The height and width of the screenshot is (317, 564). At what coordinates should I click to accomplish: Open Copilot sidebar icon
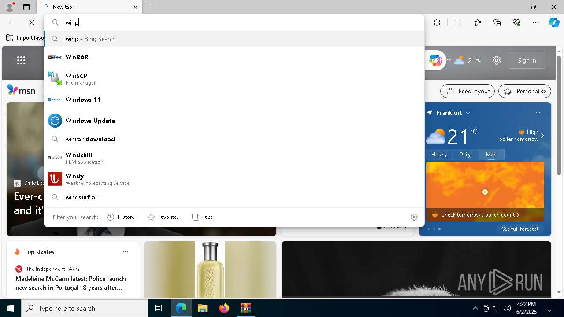[x=554, y=22]
